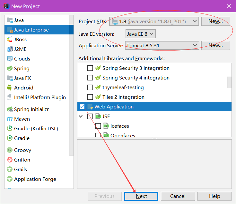Collapse the JSF tree node
The height and width of the screenshot is (204, 236).
click(81, 116)
